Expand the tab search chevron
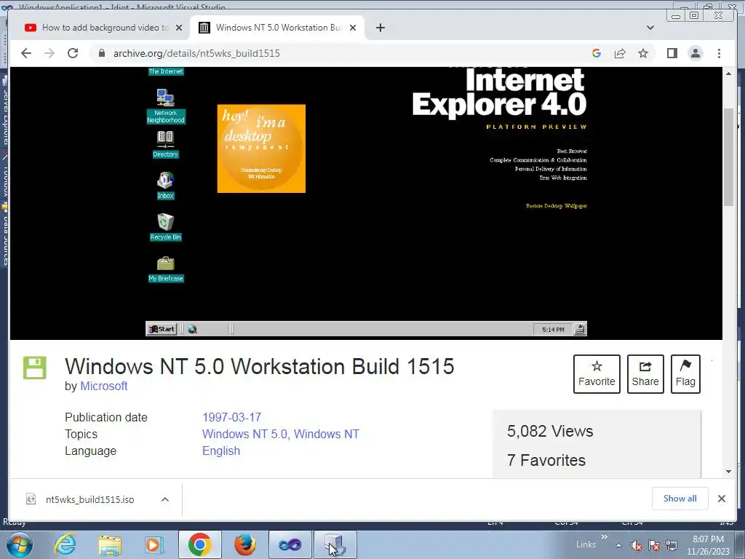Viewport: 745px width, 559px height. [x=650, y=28]
